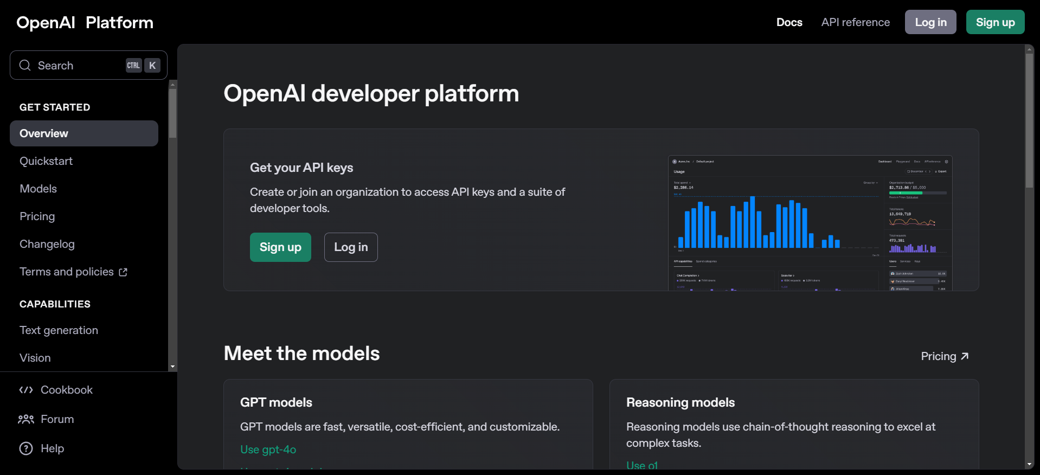Click the header Sign up button
1040x475 pixels.
(x=995, y=22)
